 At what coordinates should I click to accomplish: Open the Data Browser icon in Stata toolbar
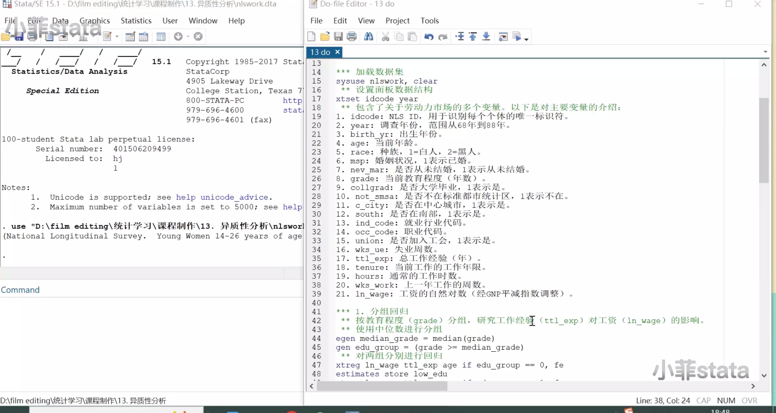143,37
